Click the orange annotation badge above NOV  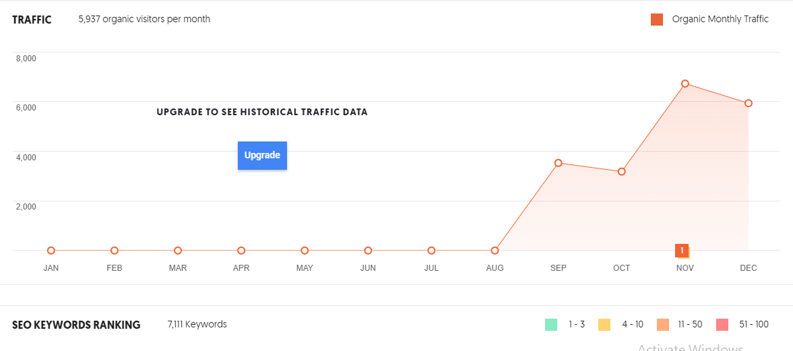pos(682,251)
